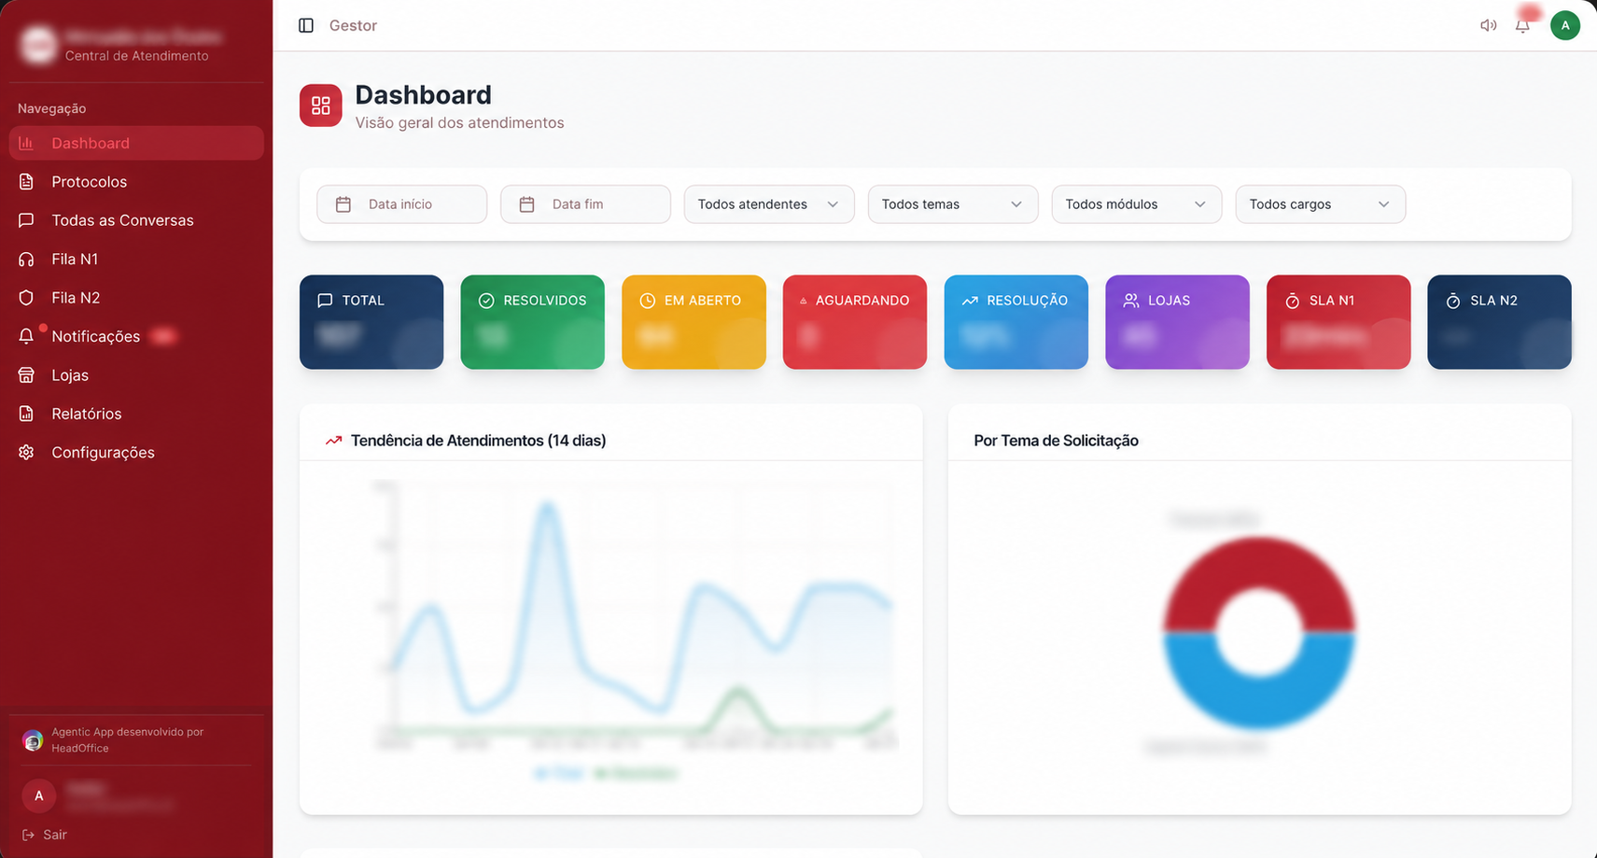This screenshot has height=858, width=1597.
Task: Expand the Todos temas dropdown
Action: 953,204
